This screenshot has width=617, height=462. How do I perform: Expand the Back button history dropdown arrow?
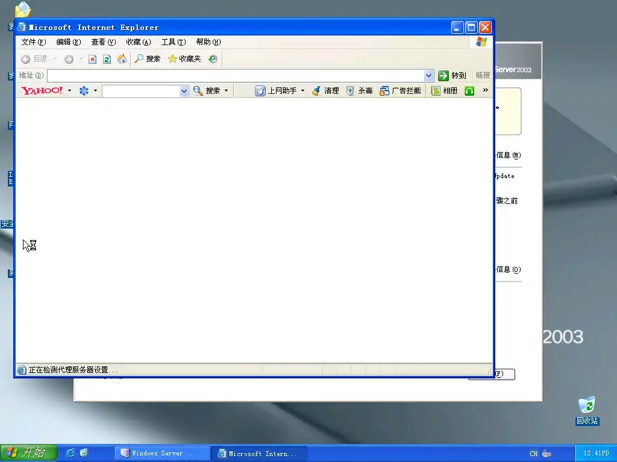pos(55,59)
